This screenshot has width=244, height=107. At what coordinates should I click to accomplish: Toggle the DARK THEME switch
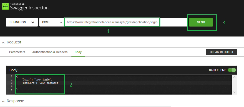[232, 70]
